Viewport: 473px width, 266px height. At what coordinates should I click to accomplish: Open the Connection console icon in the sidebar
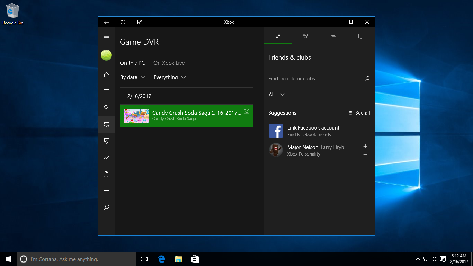coord(106,224)
